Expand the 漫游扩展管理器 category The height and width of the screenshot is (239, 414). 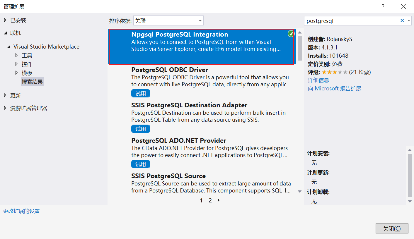(5, 108)
